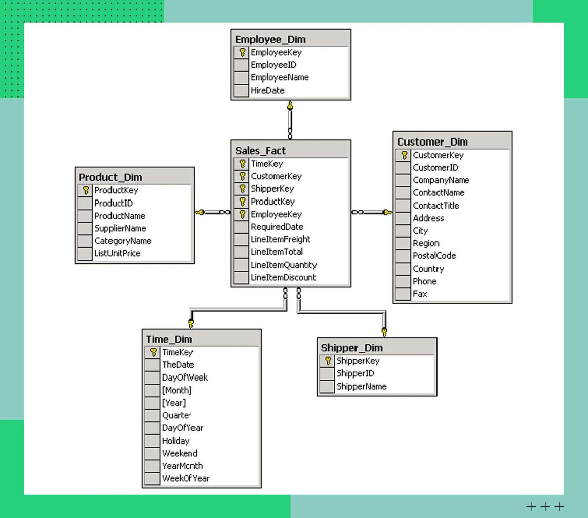
Task: Select the CategoryName field in Product_Dim
Action: [x=123, y=241]
